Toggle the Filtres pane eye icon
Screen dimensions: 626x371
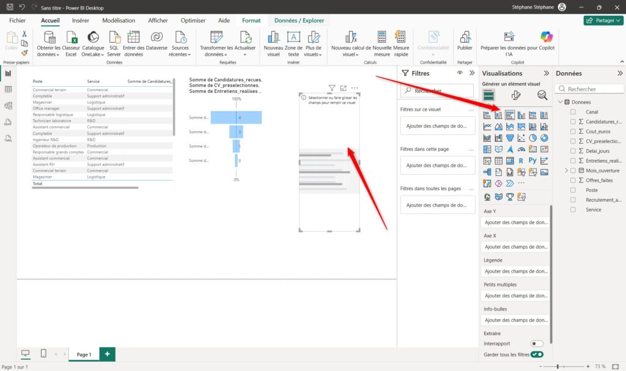[x=460, y=73]
